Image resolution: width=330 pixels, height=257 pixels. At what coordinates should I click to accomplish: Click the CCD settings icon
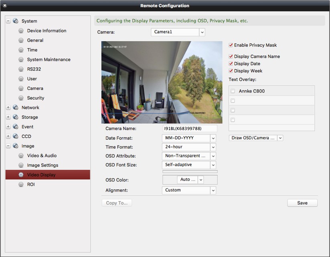coord(15,136)
